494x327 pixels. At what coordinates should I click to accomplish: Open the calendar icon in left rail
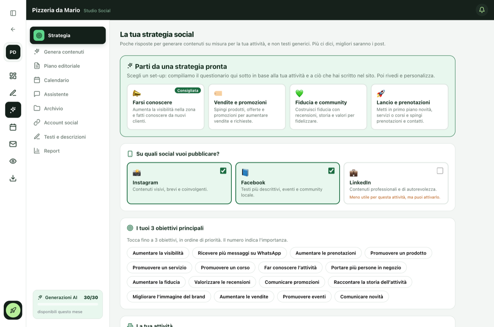pyautogui.click(x=13, y=127)
